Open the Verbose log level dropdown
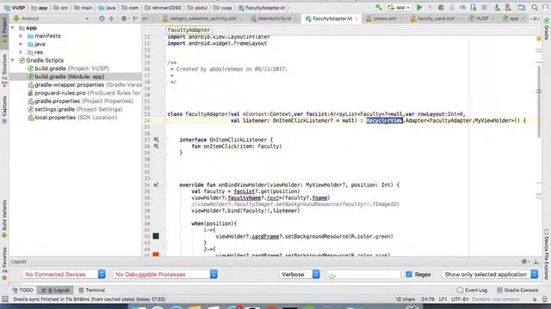Viewport: 551px width, 309px height. [x=300, y=275]
